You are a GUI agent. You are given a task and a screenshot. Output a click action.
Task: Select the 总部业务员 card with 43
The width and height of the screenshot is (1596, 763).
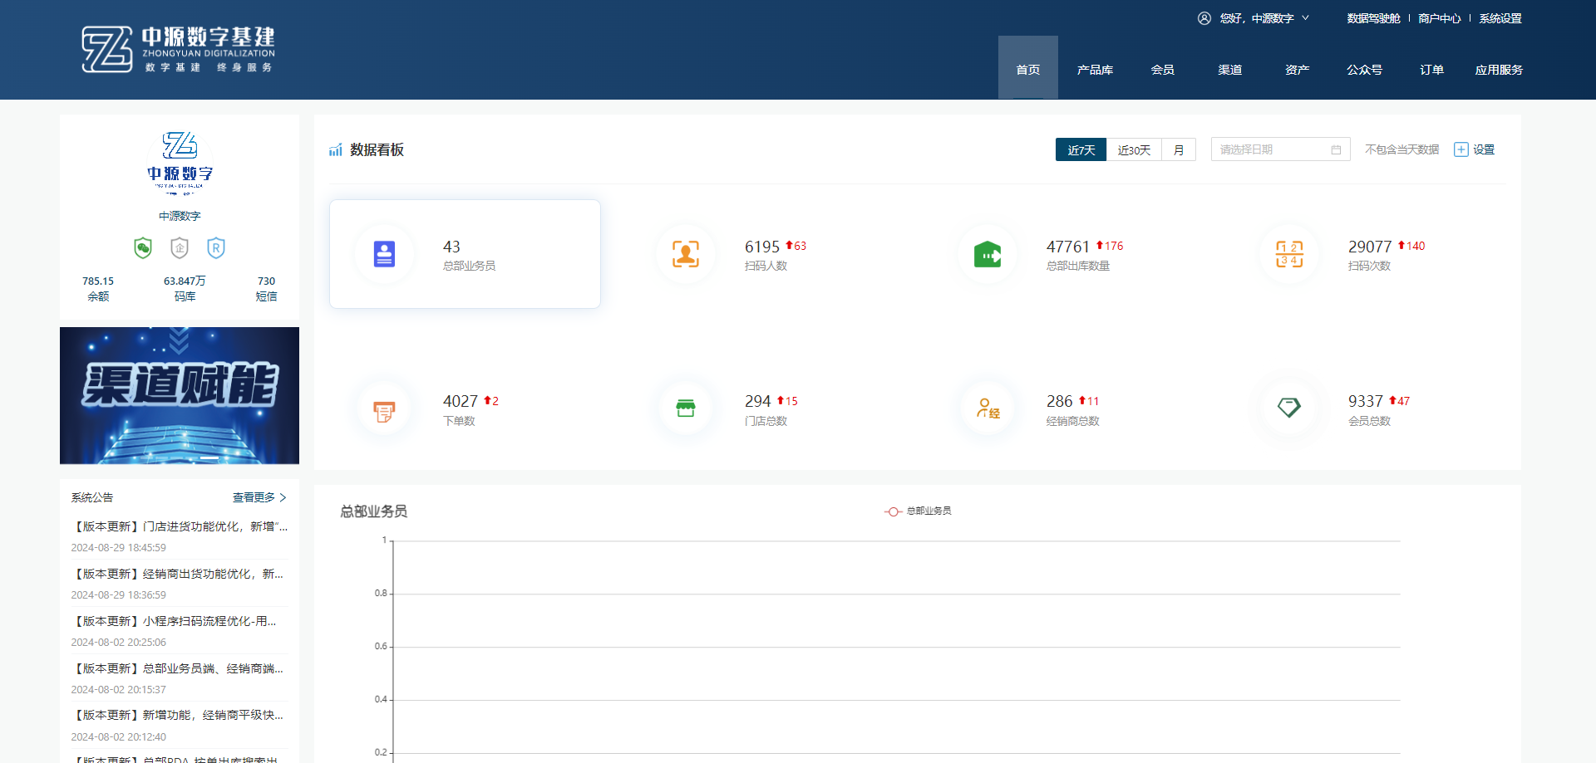(465, 254)
